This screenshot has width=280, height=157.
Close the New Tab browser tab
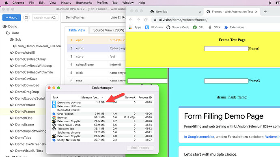[x=200, y=12]
